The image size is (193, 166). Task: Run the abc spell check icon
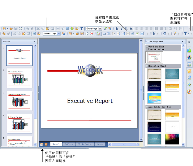point(105,29)
